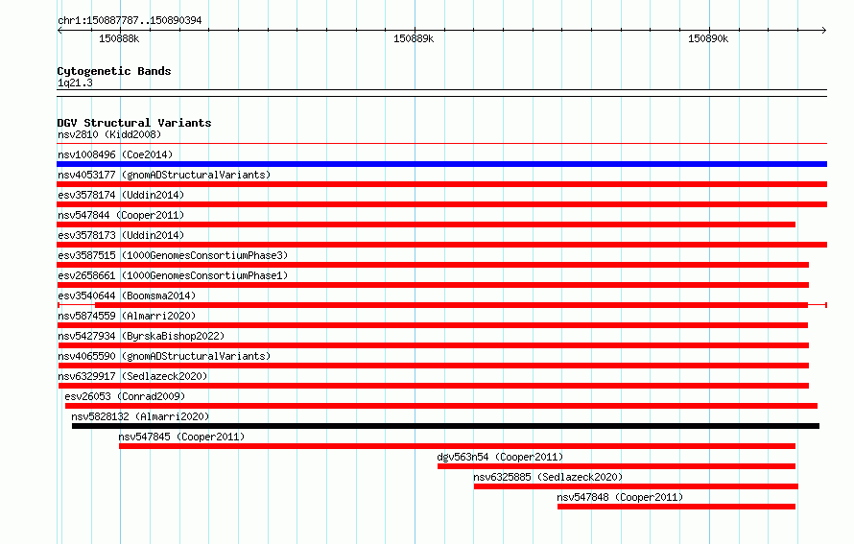
Task: Select the red dgv563n54 variant bar
Action: click(x=617, y=466)
